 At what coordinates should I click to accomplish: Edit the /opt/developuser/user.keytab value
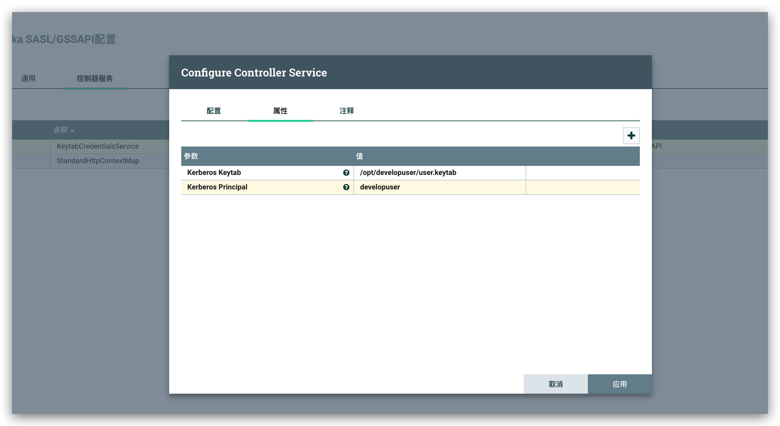click(x=408, y=173)
